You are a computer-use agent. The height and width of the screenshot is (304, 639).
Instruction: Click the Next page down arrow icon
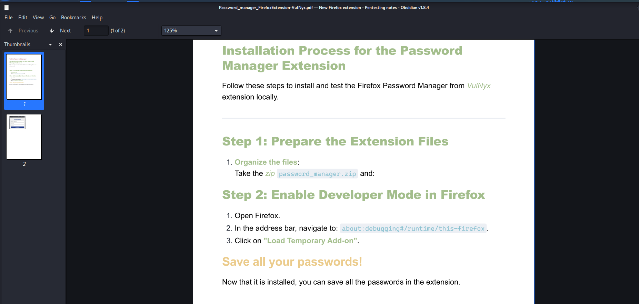pos(52,31)
